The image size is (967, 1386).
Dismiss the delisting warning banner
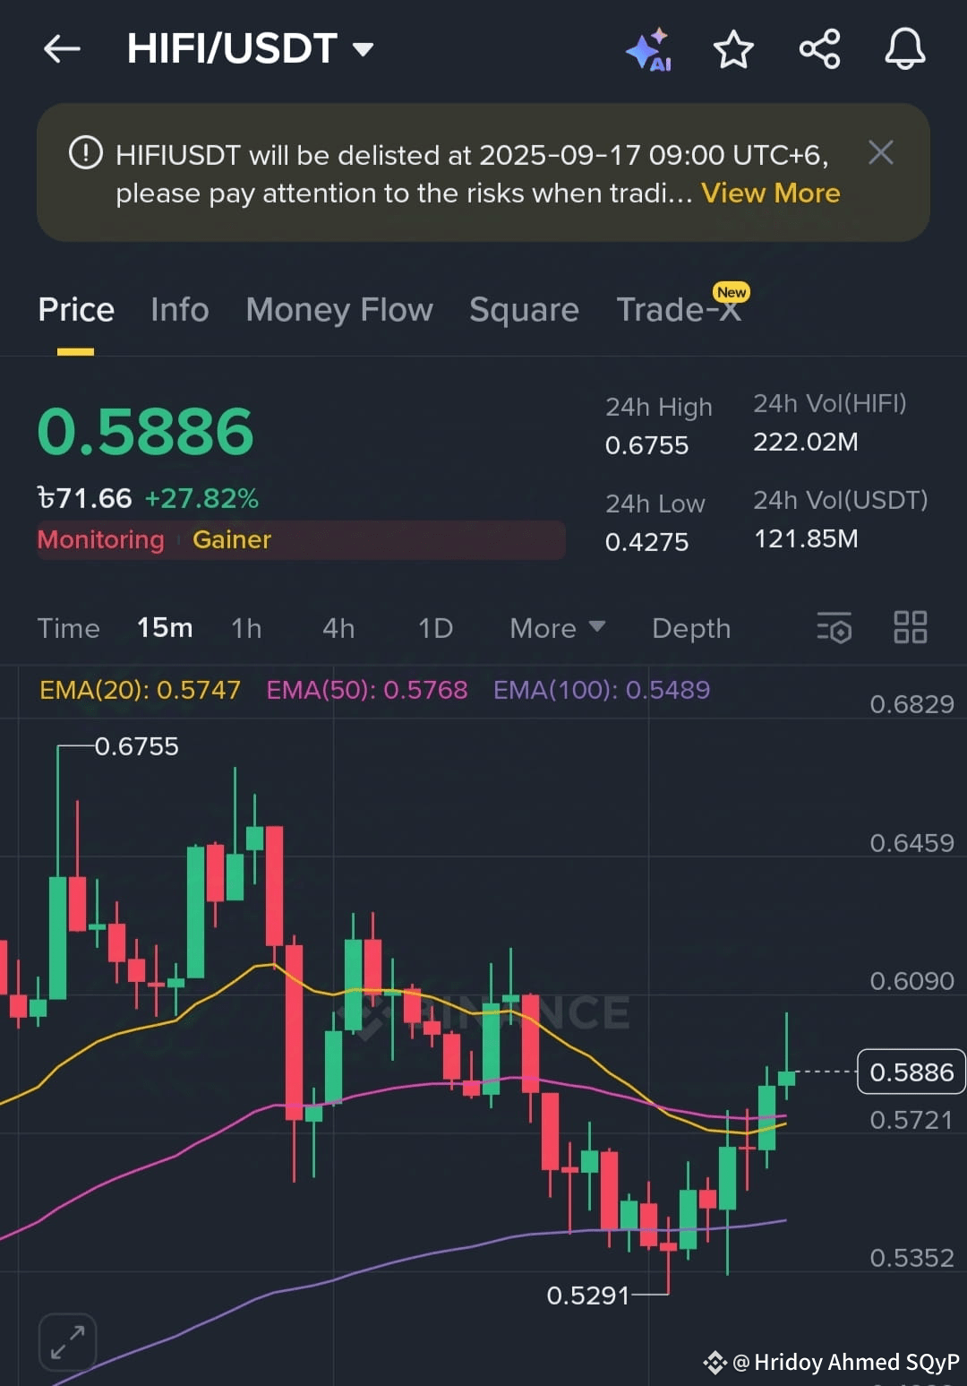pyautogui.click(x=880, y=153)
